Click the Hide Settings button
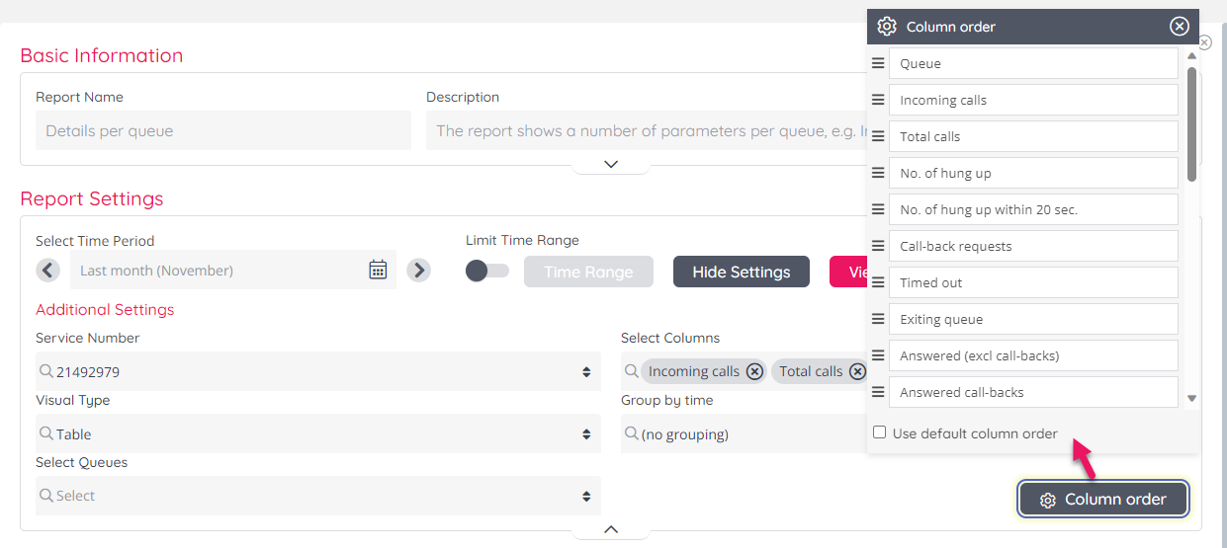Screen dimensions: 1227x548 741,272
